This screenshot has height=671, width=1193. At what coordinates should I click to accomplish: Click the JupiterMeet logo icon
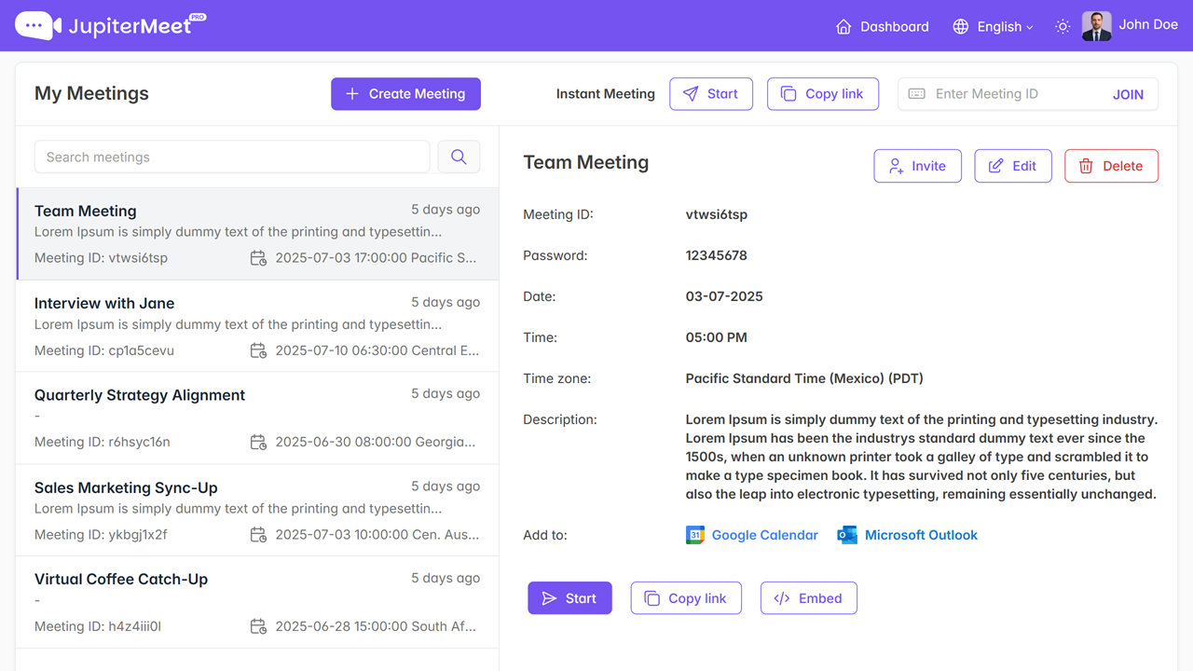38,26
